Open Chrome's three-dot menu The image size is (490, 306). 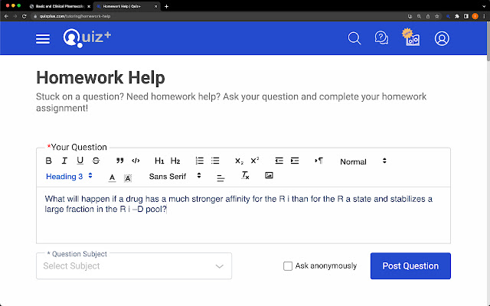coord(484,16)
